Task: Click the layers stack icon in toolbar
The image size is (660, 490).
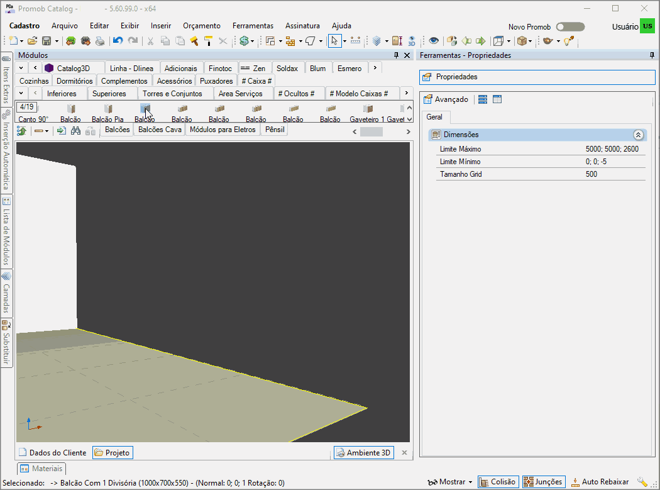Action: click(x=377, y=41)
